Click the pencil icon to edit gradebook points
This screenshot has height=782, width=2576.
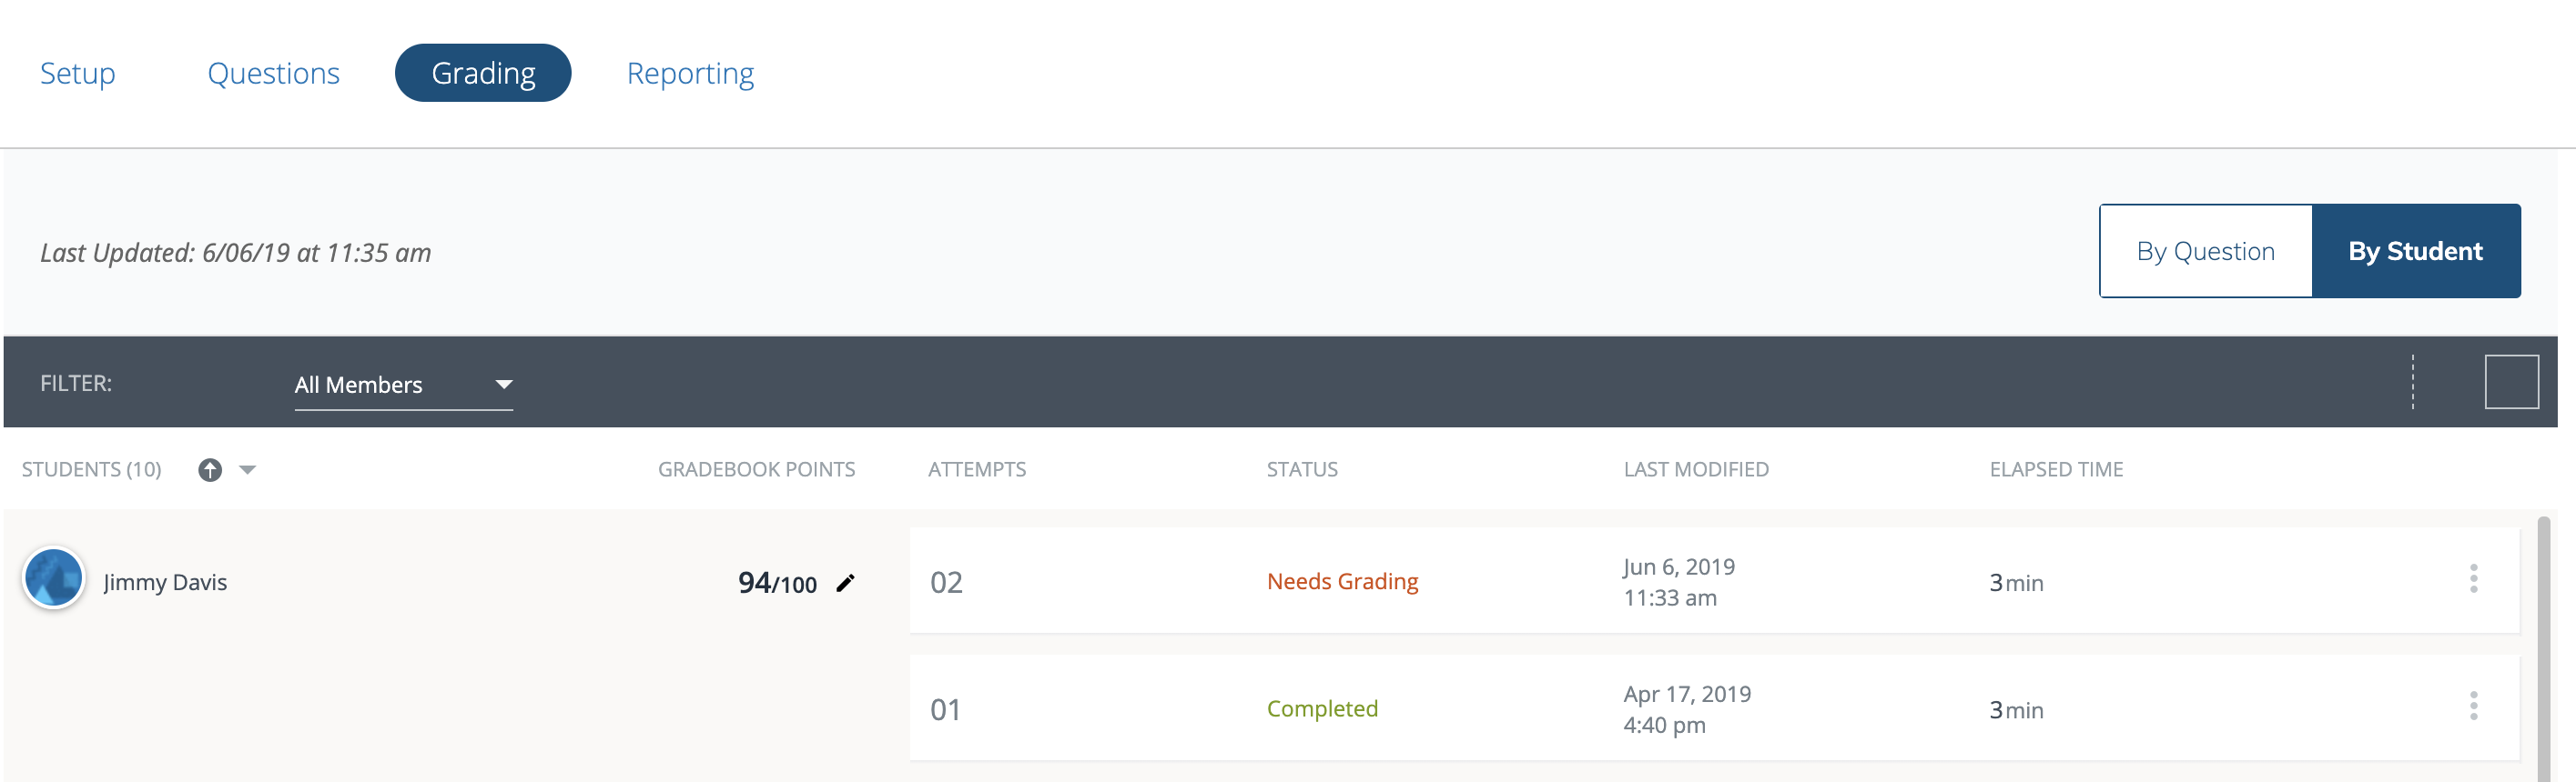pos(846,582)
